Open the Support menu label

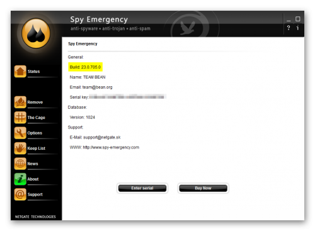click(35, 194)
